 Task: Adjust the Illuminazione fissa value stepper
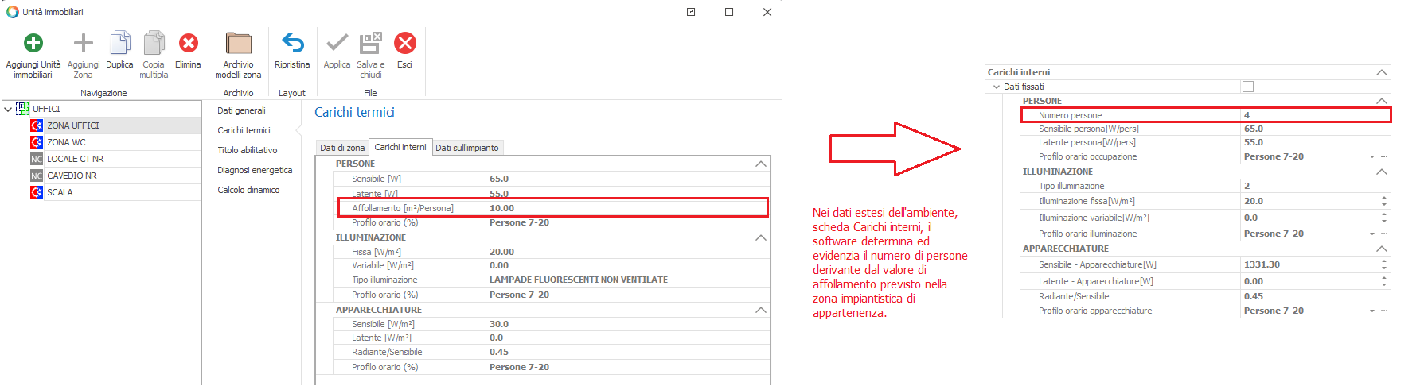[1383, 201]
